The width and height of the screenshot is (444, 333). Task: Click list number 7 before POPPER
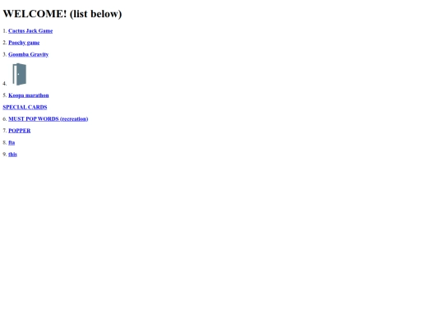tap(5, 131)
